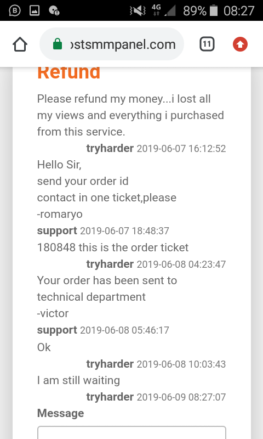Tap the address bar showing smmpanel.com
Image resolution: width=263 pixels, height=439 pixels.
pyautogui.click(x=112, y=44)
